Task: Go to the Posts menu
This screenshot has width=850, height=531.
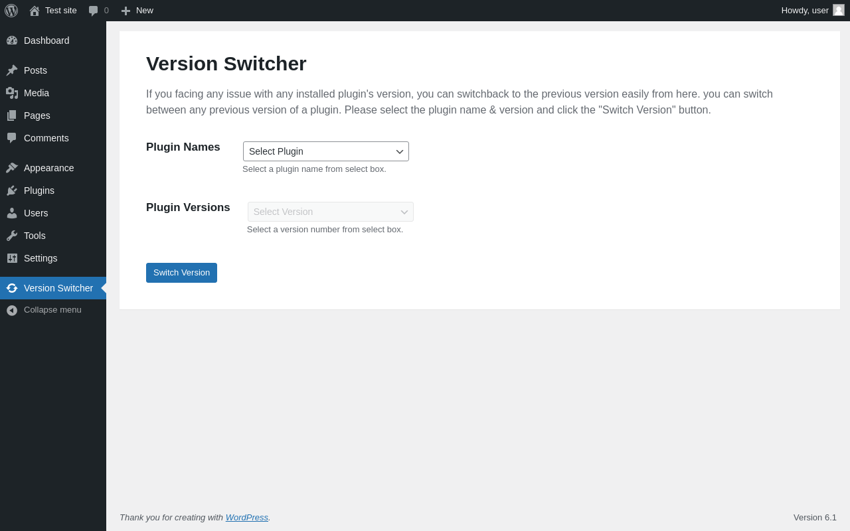Action: [53, 70]
